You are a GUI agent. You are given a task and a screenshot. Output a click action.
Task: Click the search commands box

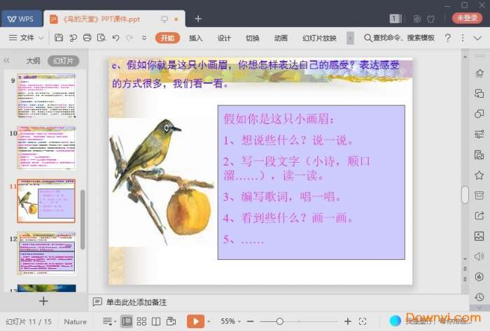[400, 38]
